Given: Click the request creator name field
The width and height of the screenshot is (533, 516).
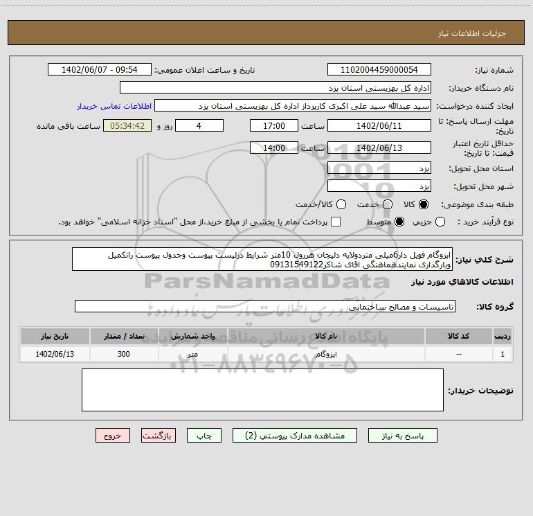Looking at the screenshot, I should pos(293,106).
